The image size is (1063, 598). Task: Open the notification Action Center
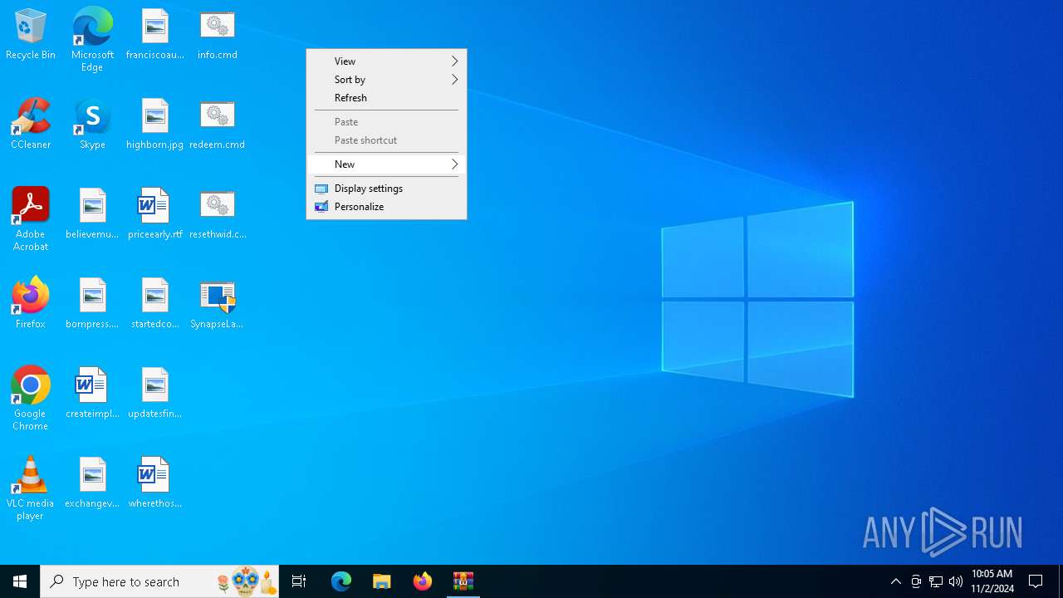(x=1036, y=581)
